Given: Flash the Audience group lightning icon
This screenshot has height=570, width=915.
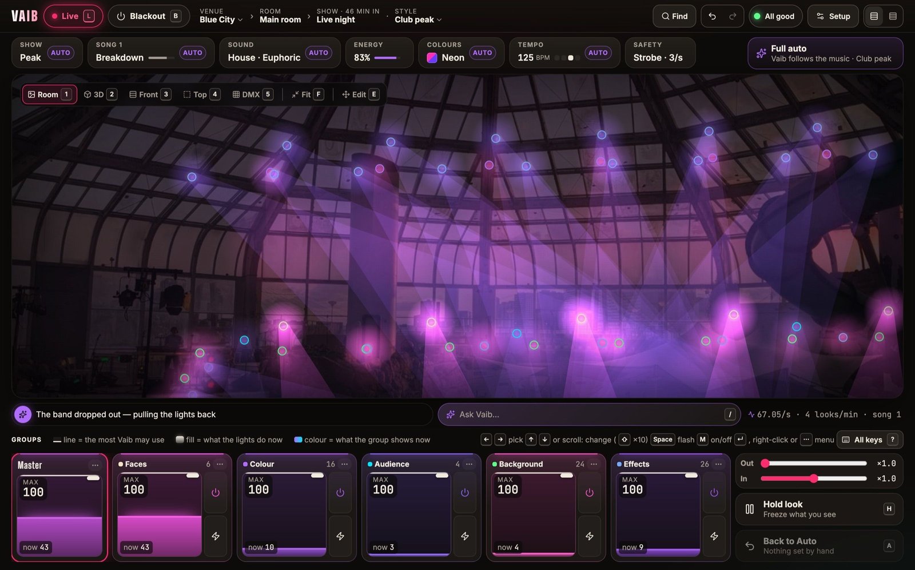Looking at the screenshot, I should pos(465,536).
